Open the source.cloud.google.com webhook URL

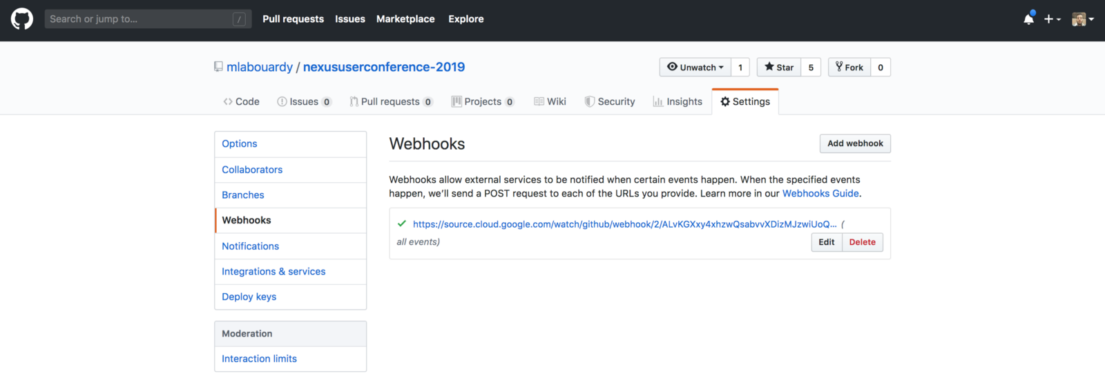pyautogui.click(x=625, y=224)
